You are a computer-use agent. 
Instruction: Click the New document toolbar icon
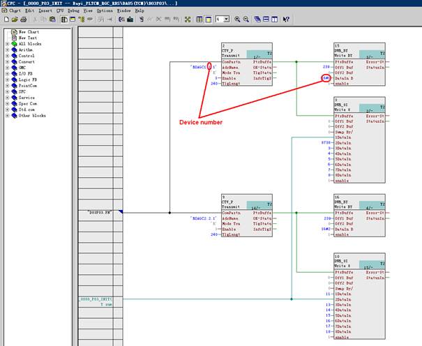point(6,20)
